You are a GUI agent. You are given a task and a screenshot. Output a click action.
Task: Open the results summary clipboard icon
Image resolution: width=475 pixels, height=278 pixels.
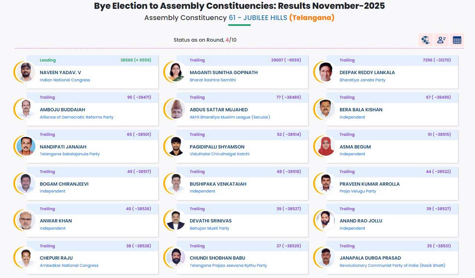click(426, 40)
